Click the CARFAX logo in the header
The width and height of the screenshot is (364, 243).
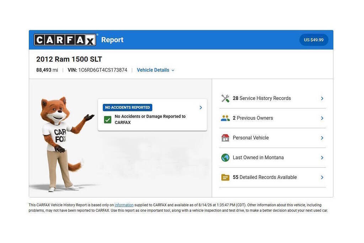(65, 40)
